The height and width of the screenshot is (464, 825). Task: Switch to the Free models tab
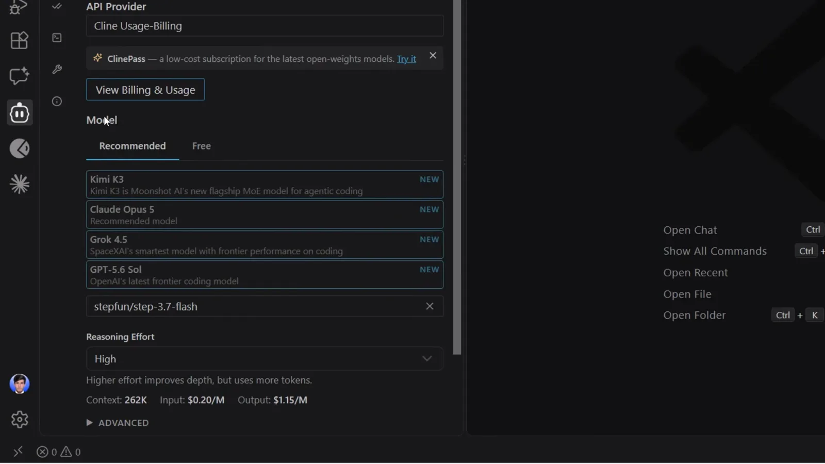tap(202, 146)
